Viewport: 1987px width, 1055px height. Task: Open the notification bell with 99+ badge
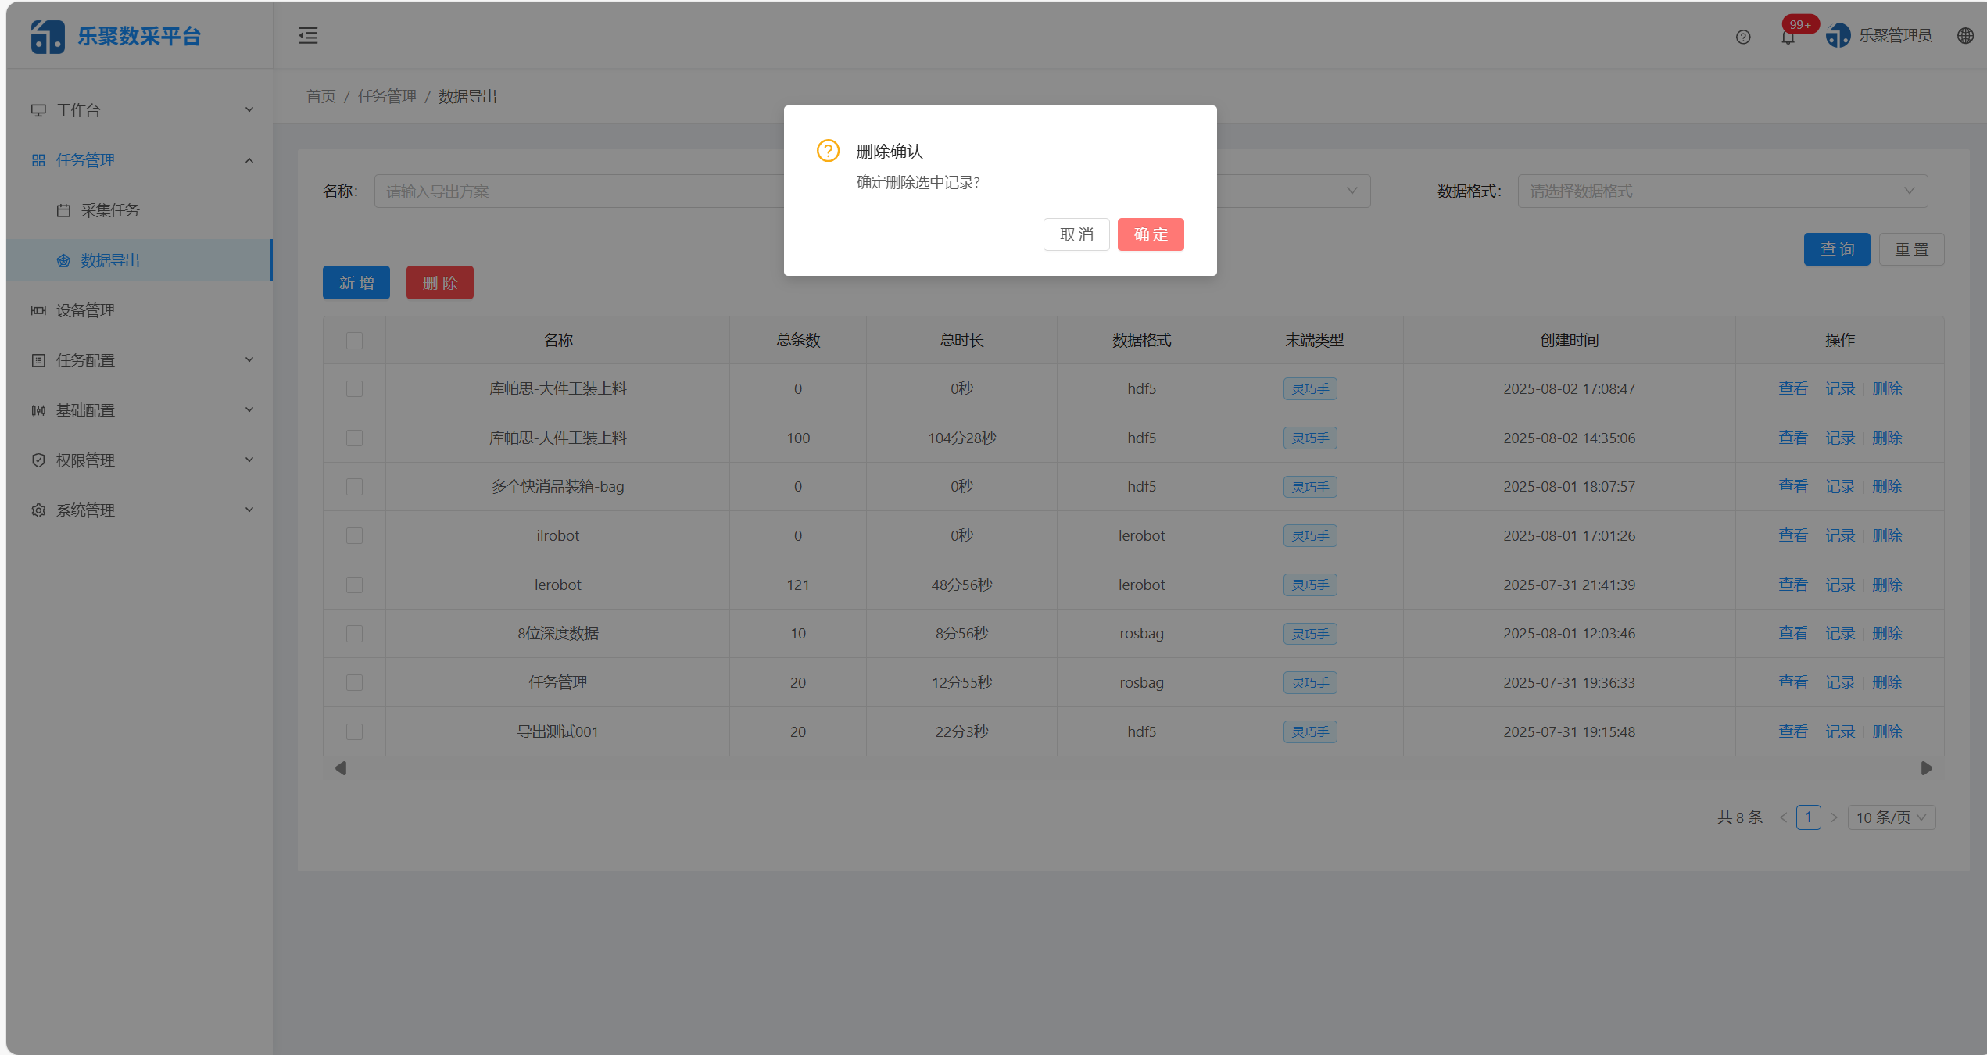(1787, 36)
